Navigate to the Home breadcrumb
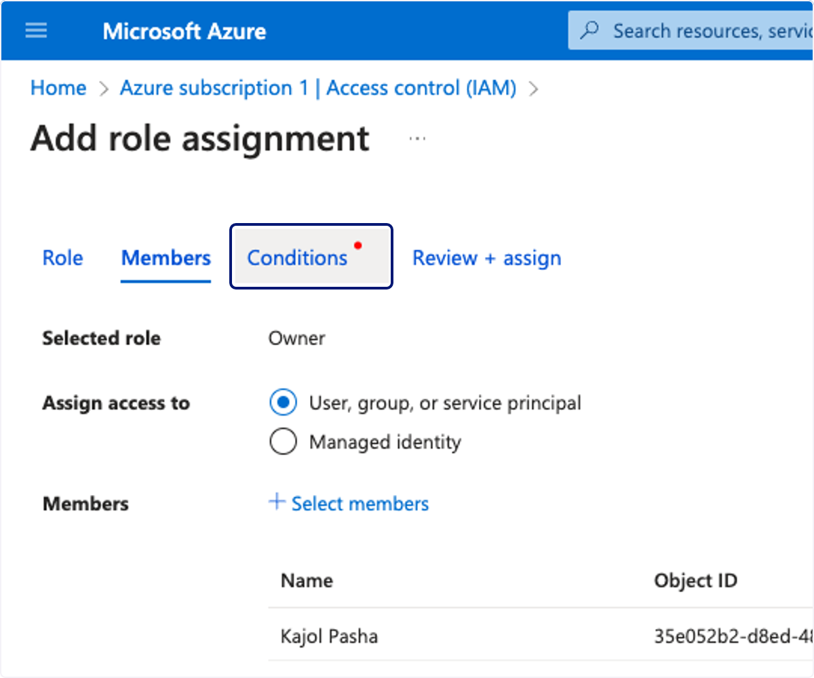The width and height of the screenshot is (814, 678). [x=58, y=88]
